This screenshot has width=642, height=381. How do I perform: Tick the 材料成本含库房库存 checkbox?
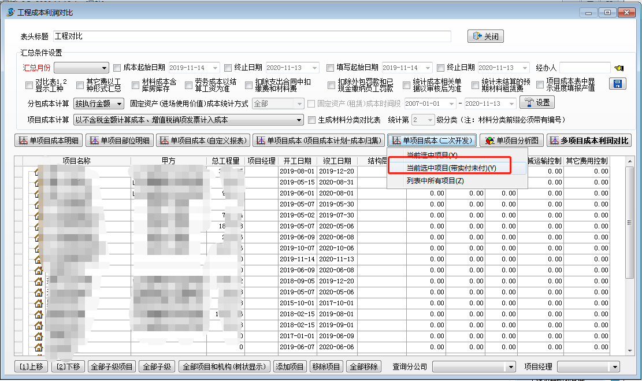pos(136,85)
